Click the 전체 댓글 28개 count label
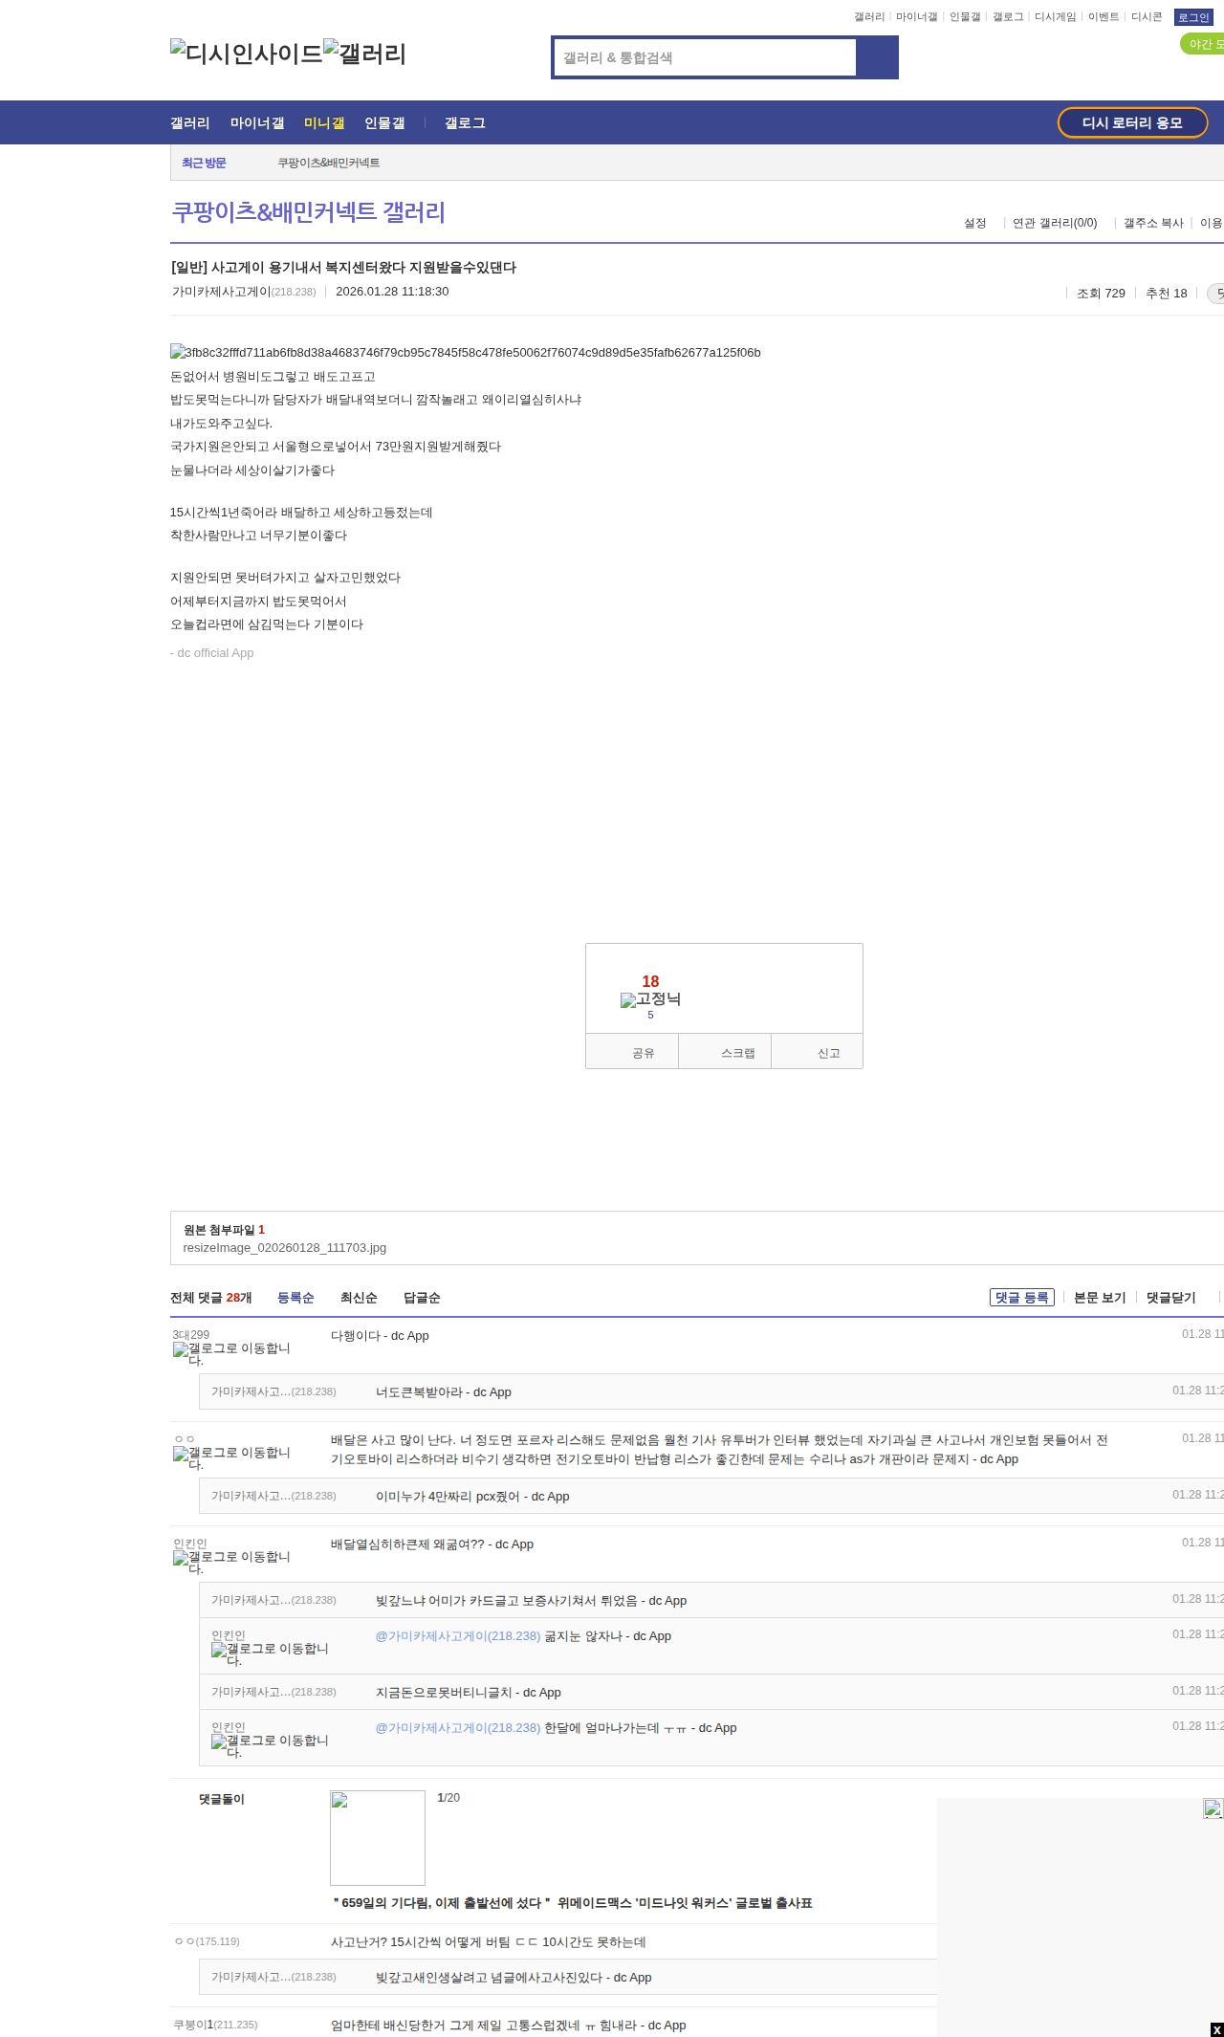This screenshot has height=2037, width=1224. tap(211, 1298)
